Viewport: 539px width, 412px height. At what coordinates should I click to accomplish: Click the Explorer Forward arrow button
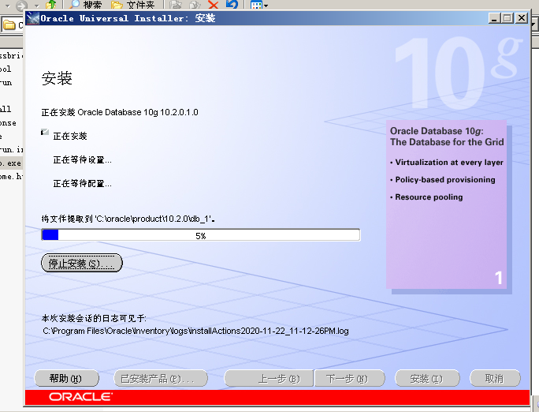click(22, 6)
